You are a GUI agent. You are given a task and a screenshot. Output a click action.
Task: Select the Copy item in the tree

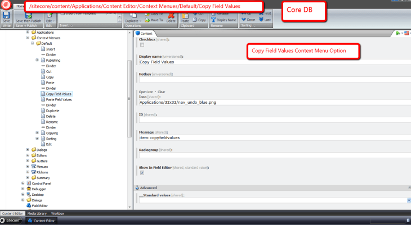click(50, 77)
